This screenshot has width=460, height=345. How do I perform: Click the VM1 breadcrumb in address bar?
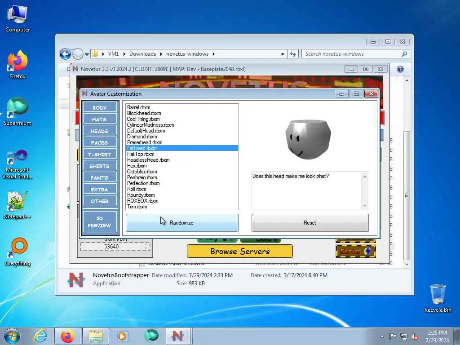(x=114, y=54)
